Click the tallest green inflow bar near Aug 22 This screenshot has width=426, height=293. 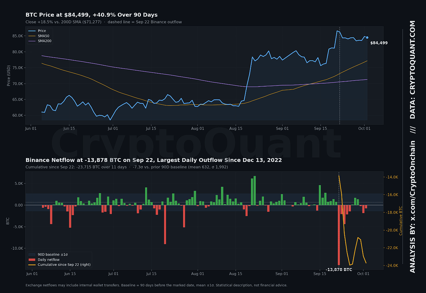255,191
